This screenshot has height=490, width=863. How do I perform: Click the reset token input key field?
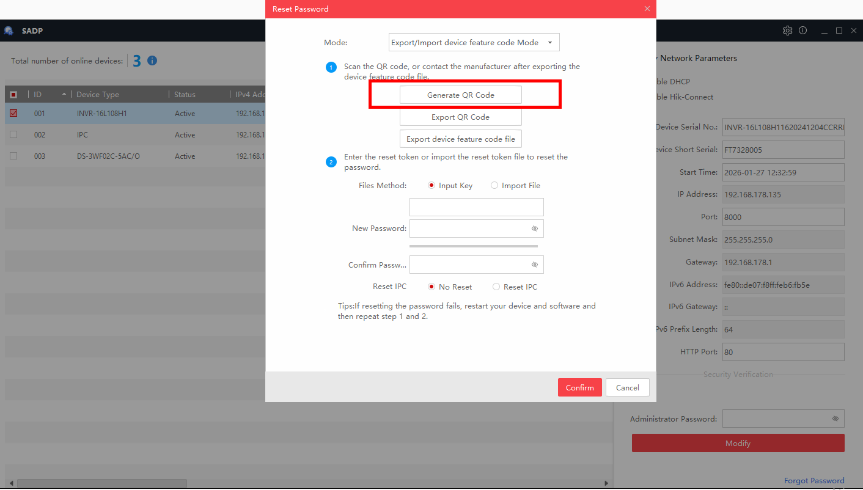click(x=476, y=207)
